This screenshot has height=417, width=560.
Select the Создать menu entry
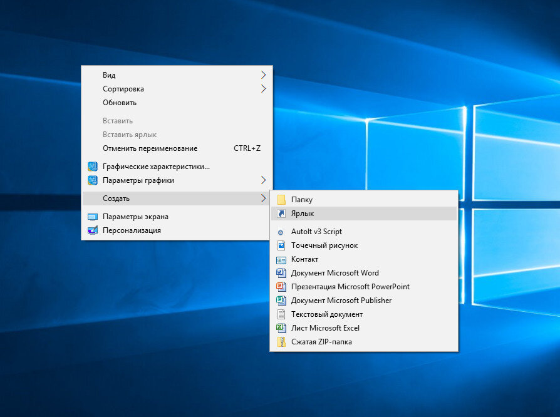point(177,198)
